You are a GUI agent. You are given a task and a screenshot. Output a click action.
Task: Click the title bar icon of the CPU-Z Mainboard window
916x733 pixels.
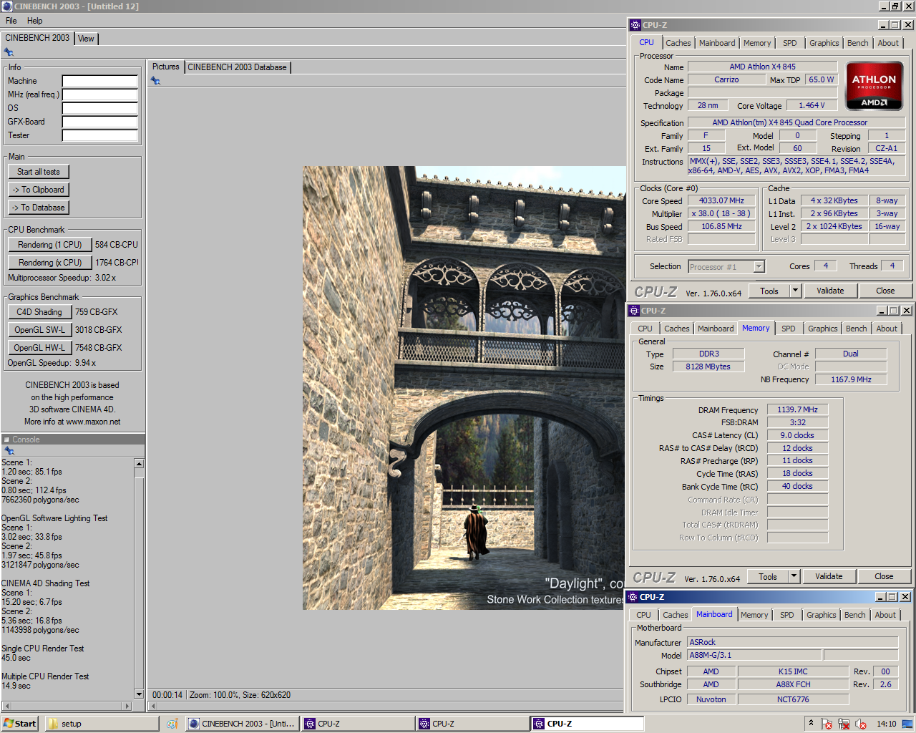633,597
